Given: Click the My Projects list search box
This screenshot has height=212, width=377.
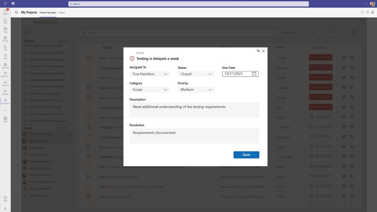Looking at the screenshot, I should click(177, 32).
